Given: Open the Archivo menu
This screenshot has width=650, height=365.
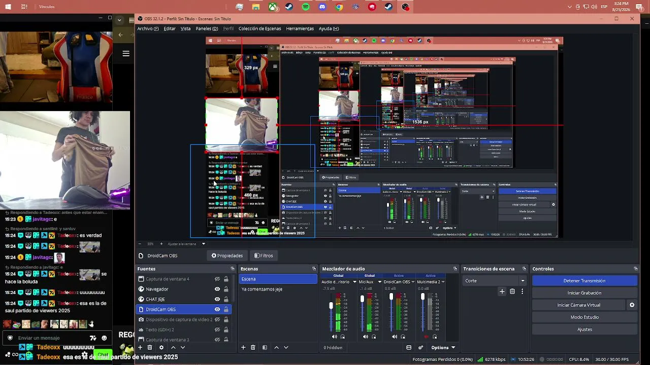Looking at the screenshot, I should pos(148,28).
